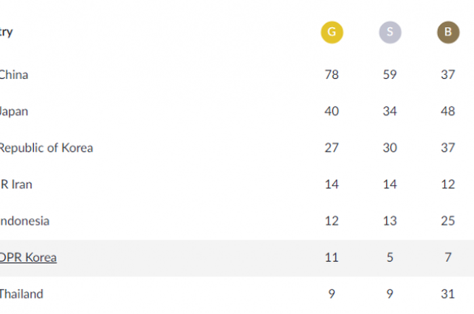
Task: Click Japan's gold count of 40
Action: (332, 111)
